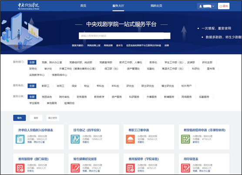Switch to the 最近使用 sort tab
The image size is (242, 175).
click(x=53, y=118)
